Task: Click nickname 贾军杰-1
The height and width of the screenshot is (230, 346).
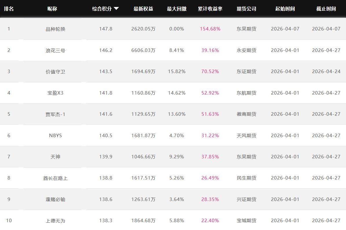Action: point(55,114)
